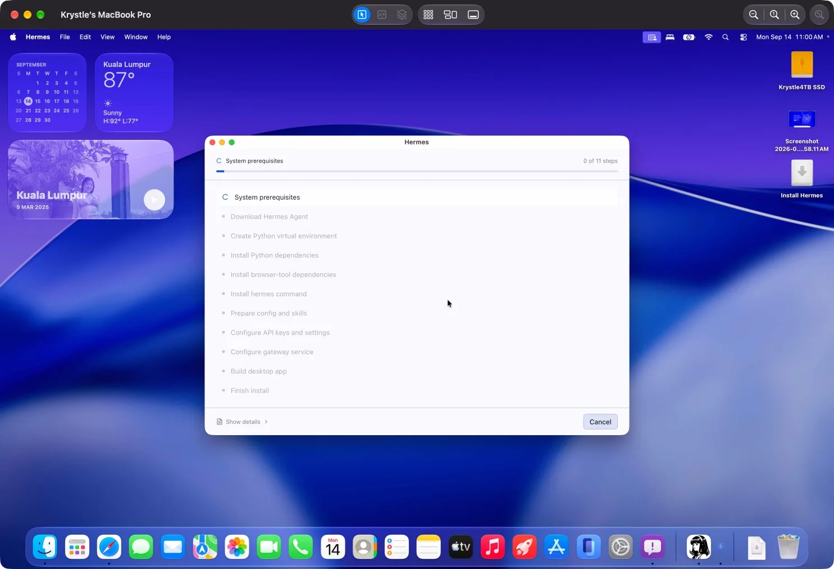Click the red rocket app icon in the Dock
The image size is (834, 569).
point(525,547)
